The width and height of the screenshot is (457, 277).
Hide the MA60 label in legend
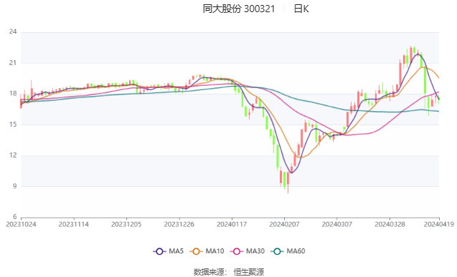[296, 251]
